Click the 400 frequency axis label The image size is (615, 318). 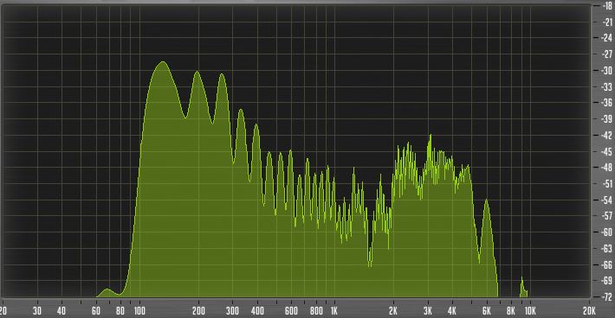[257, 311]
